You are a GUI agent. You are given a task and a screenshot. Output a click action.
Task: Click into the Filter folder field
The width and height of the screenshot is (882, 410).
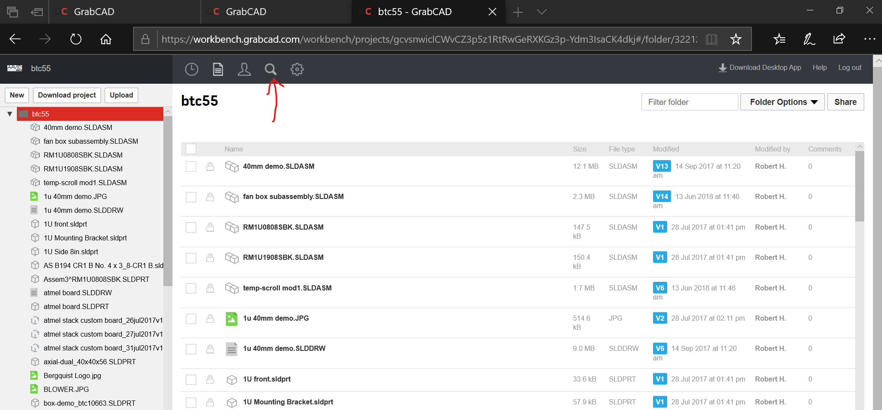point(690,102)
